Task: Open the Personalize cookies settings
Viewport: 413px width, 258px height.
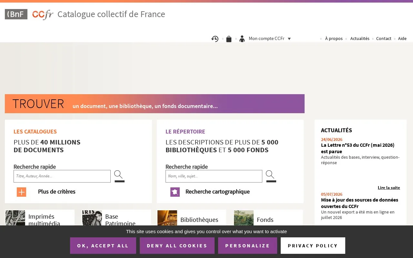Action: click(247, 246)
